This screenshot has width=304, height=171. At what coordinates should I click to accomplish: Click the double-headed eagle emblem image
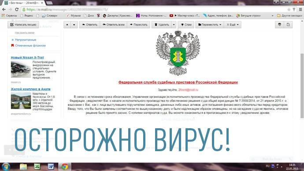coord(178,53)
